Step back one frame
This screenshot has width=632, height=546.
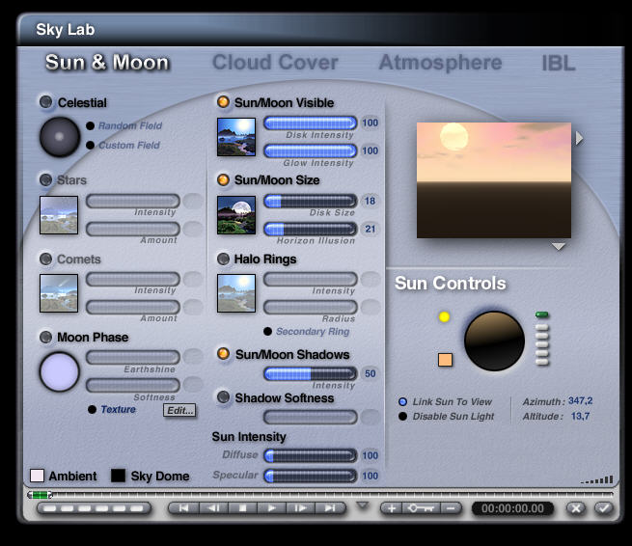coord(213,508)
